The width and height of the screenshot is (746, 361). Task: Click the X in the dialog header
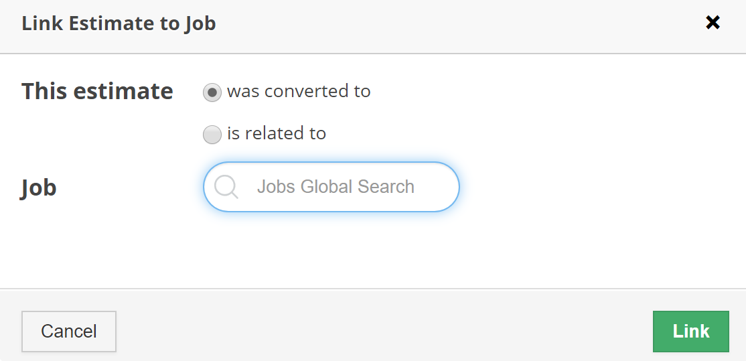pos(713,23)
